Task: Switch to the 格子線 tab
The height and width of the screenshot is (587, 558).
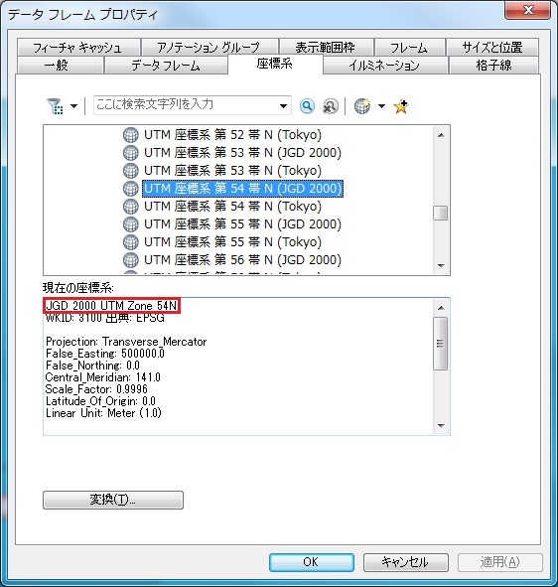Action: pos(494,66)
